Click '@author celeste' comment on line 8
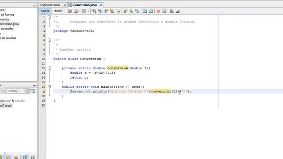Screen dimensions: 283x159 pyautogui.click(x=75, y=49)
